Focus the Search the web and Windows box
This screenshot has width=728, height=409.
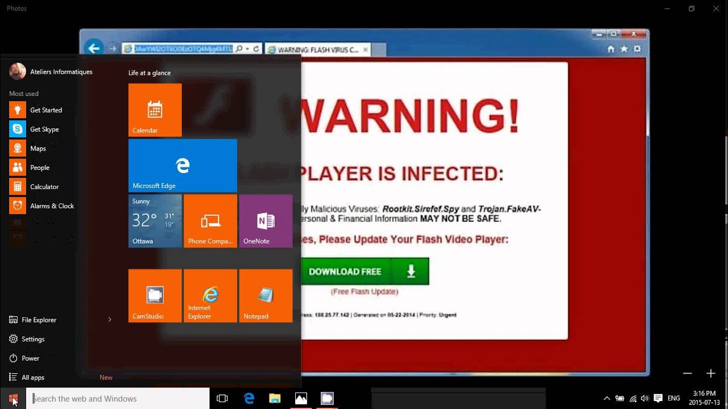tap(118, 399)
